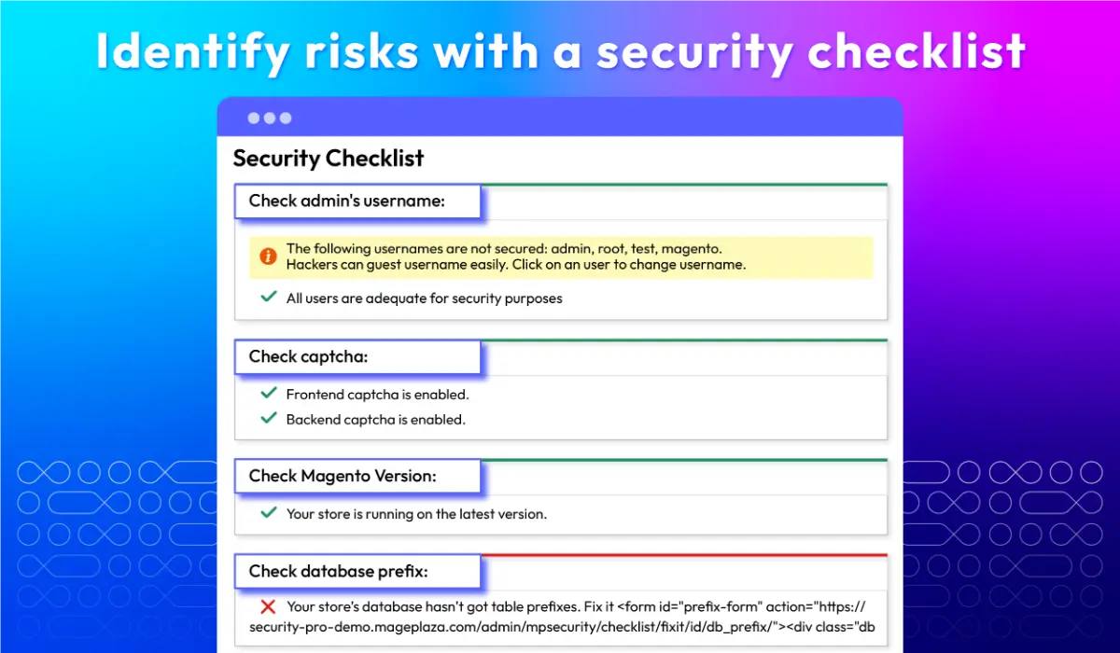Click 'Frontend captcha is enabled.' text
1120x653 pixels.
tap(377, 395)
